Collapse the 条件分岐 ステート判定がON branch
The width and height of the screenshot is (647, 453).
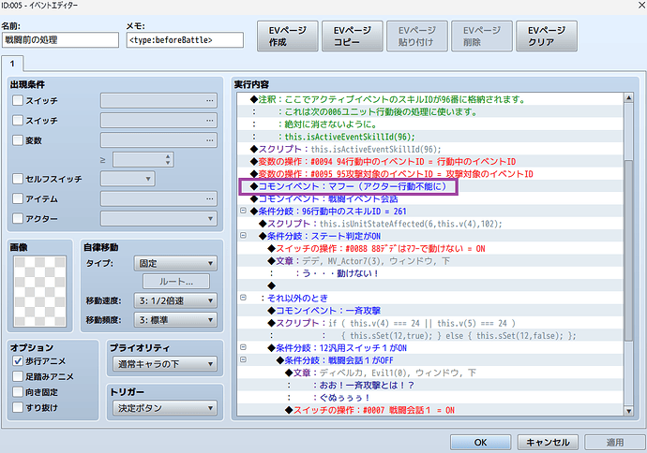244,236
